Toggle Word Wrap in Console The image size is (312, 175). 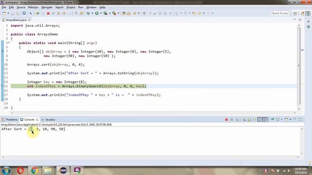tap(254, 120)
